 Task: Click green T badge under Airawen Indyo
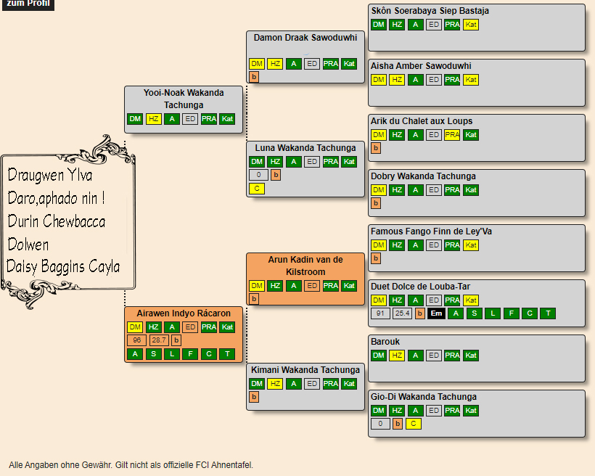click(x=227, y=354)
